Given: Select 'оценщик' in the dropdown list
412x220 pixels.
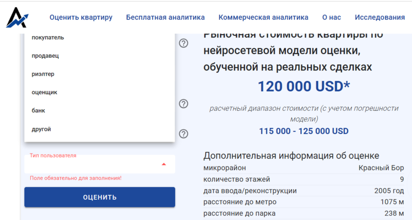Looking at the screenshot, I should coord(44,92).
